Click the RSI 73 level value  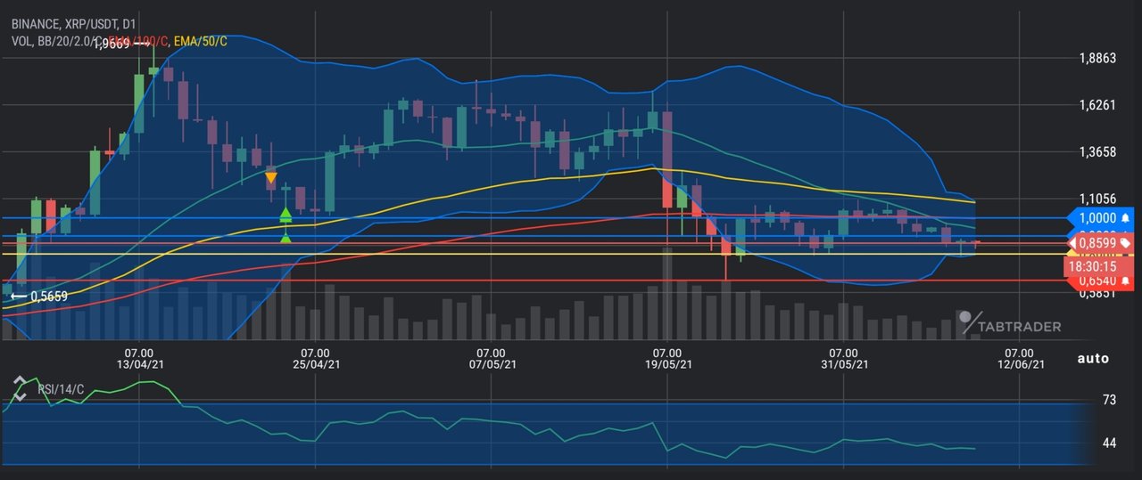(x=1109, y=400)
